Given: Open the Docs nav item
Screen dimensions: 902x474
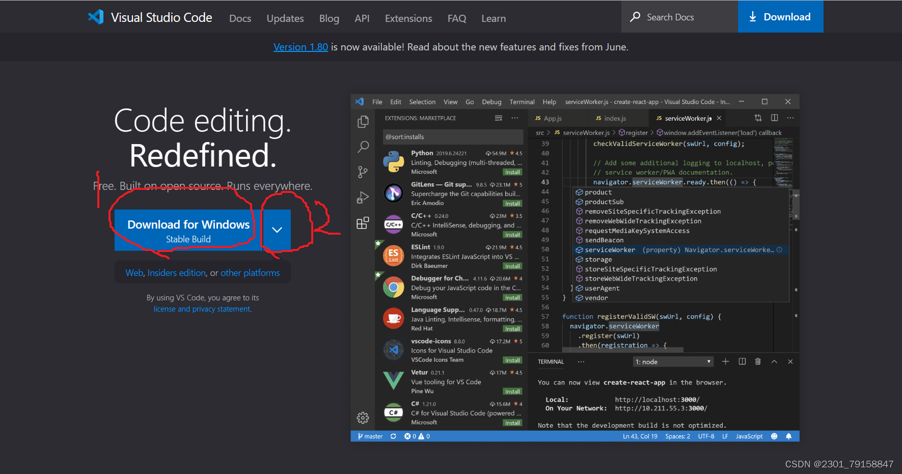Looking at the screenshot, I should (x=240, y=18).
